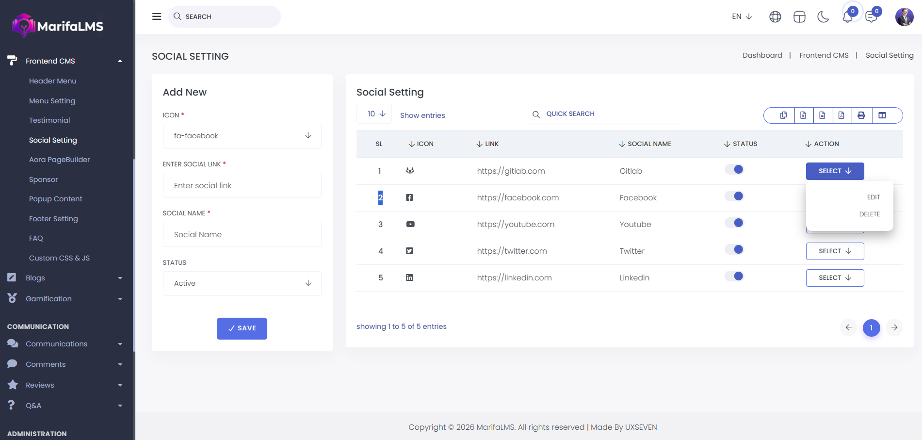Image resolution: width=922 pixels, height=440 pixels.
Task: Switch to dark mode with moon icon
Action: (x=823, y=17)
